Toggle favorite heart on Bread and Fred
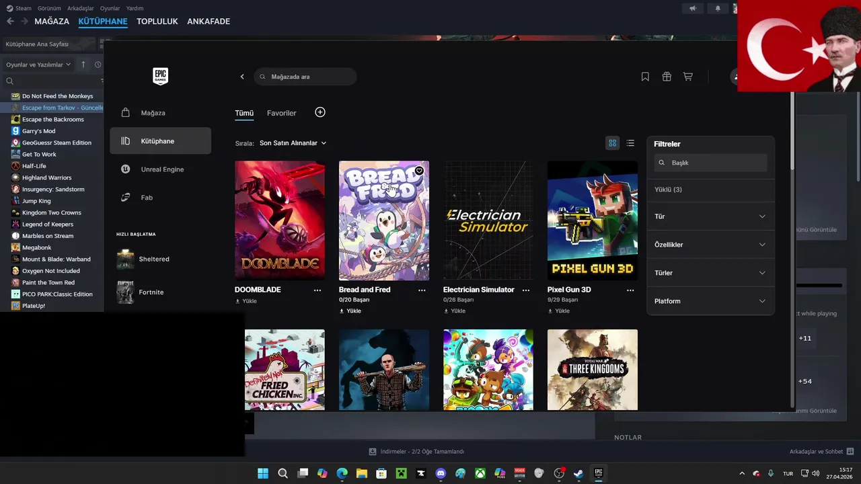Image resolution: width=861 pixels, height=484 pixels. click(419, 171)
